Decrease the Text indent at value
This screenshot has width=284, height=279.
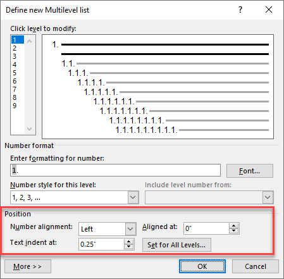128,247
